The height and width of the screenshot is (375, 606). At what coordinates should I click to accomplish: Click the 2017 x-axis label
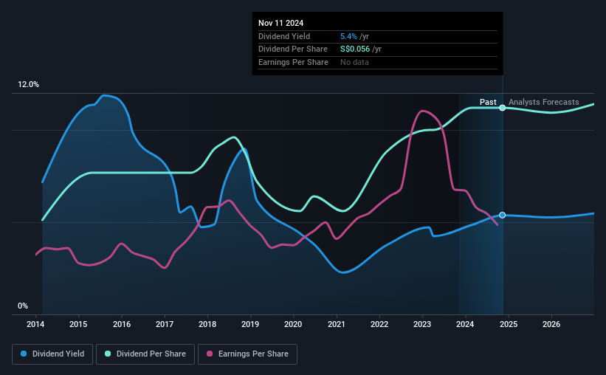165,324
